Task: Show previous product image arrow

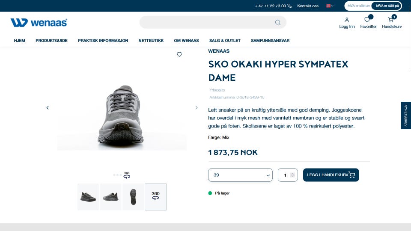Action: tap(48, 108)
